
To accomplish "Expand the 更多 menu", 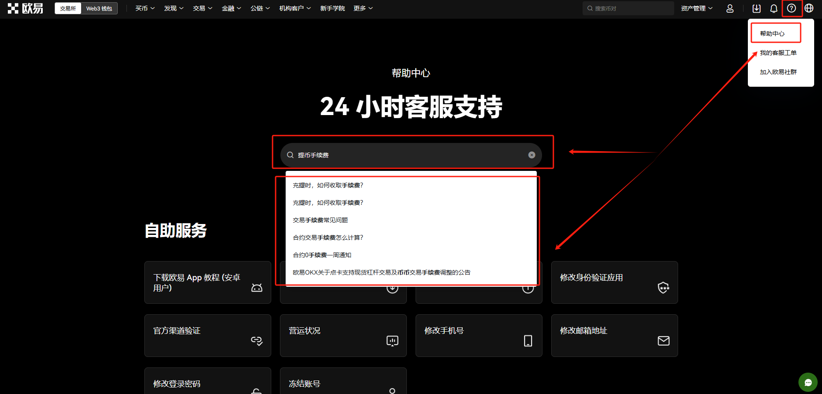I will coord(363,8).
